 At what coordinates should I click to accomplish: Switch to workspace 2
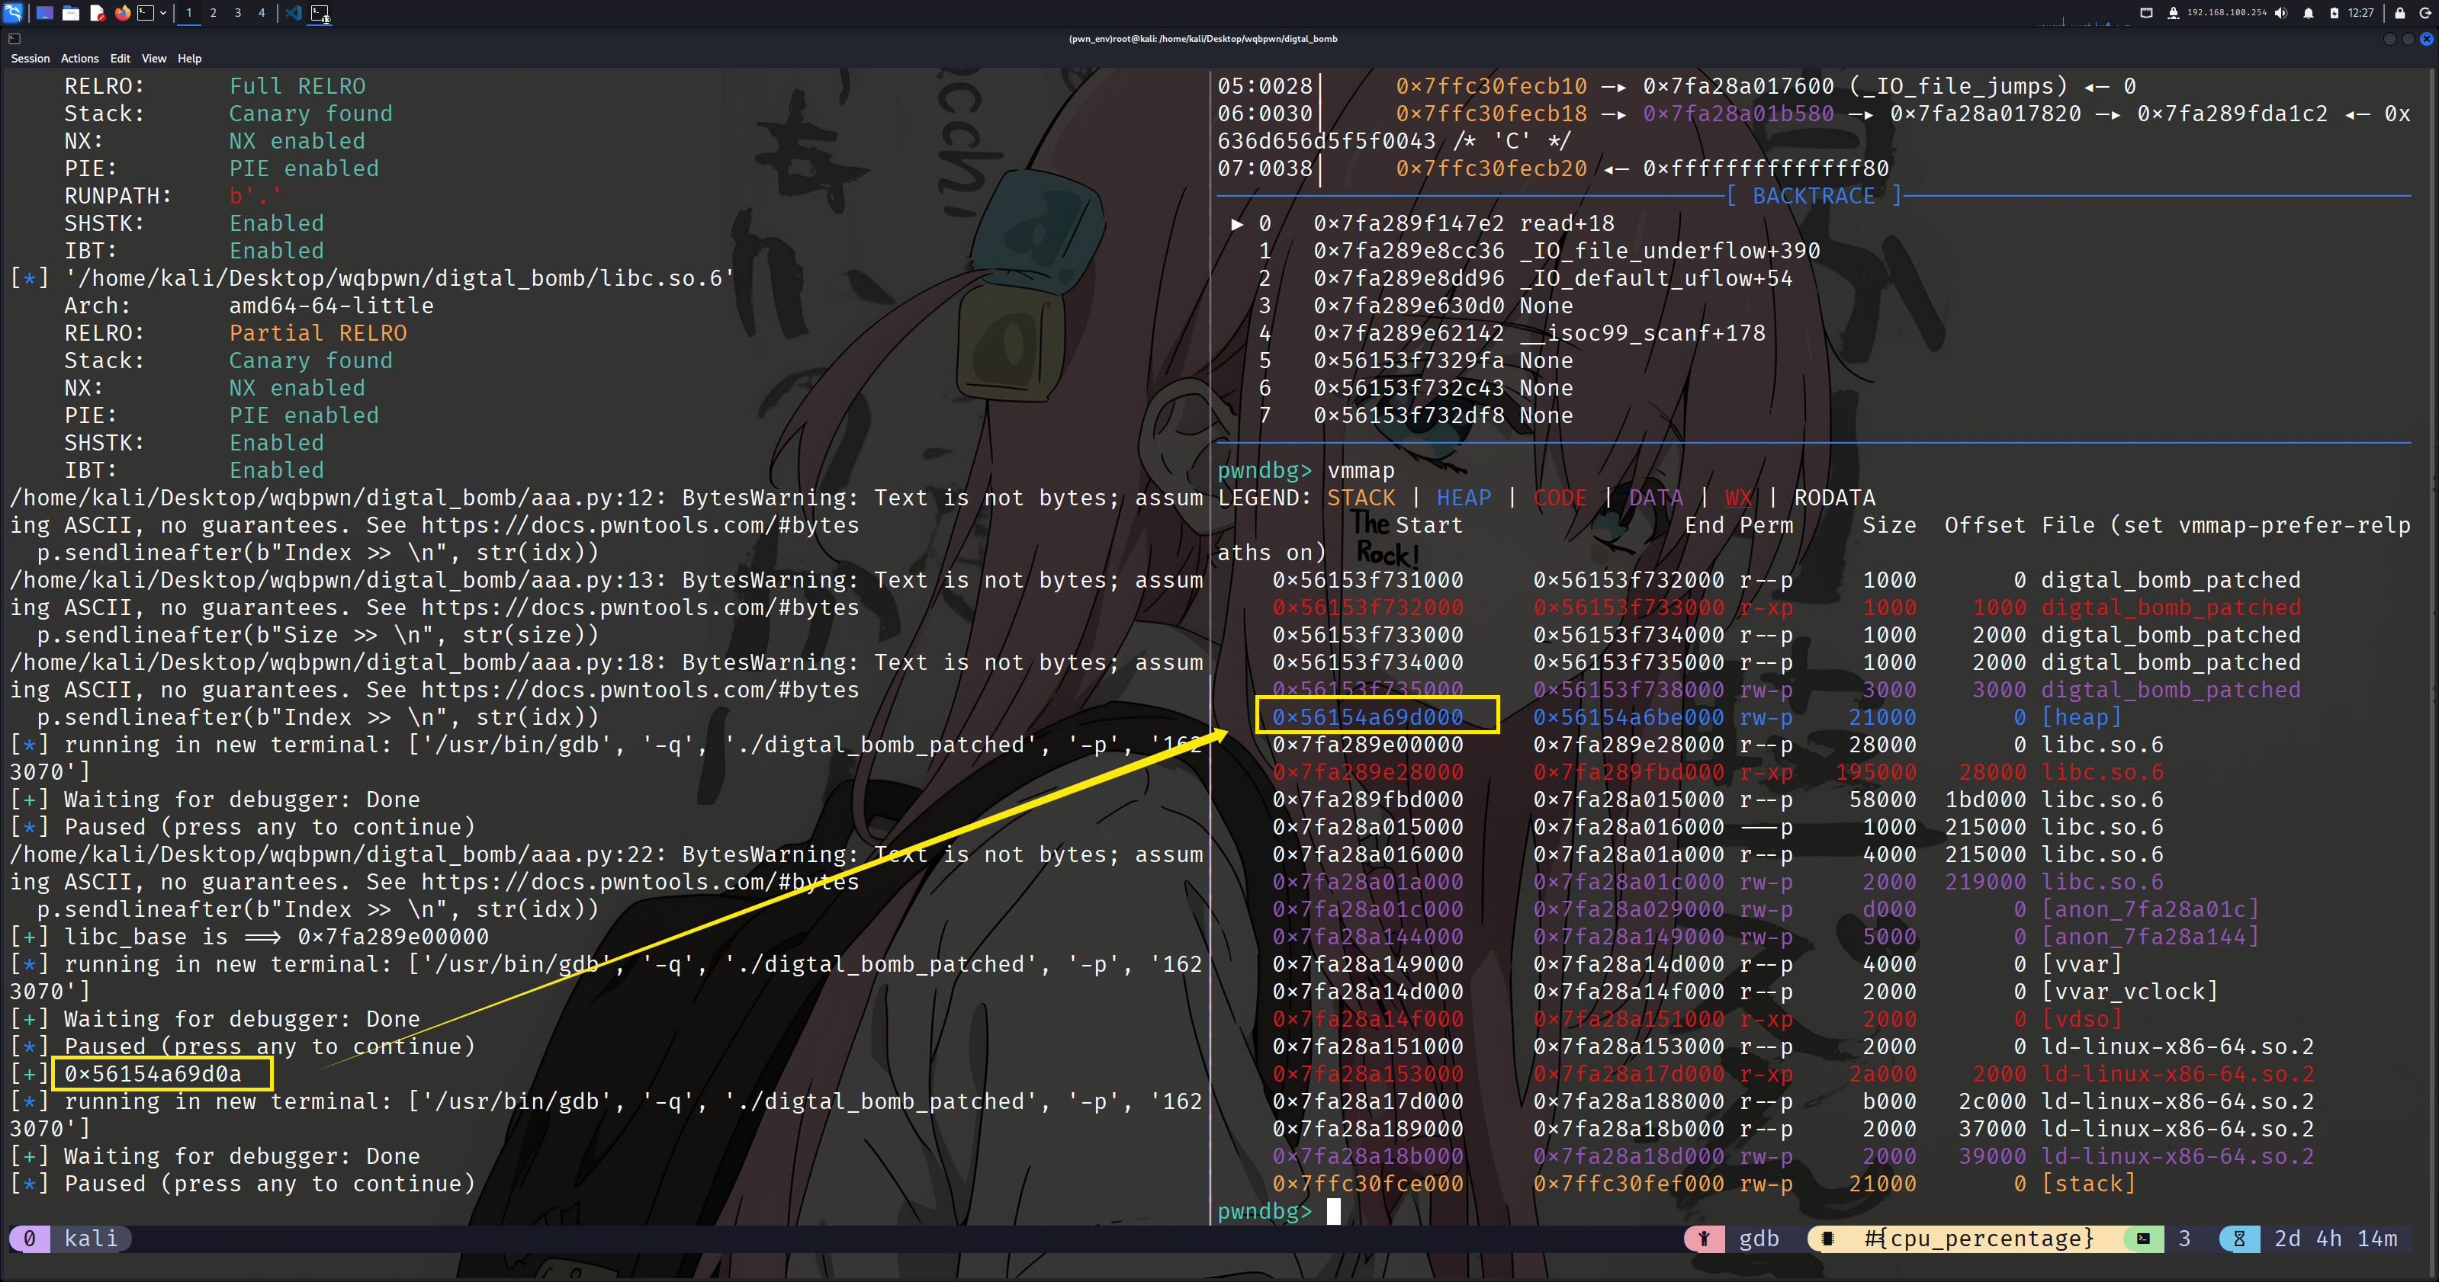click(x=213, y=12)
